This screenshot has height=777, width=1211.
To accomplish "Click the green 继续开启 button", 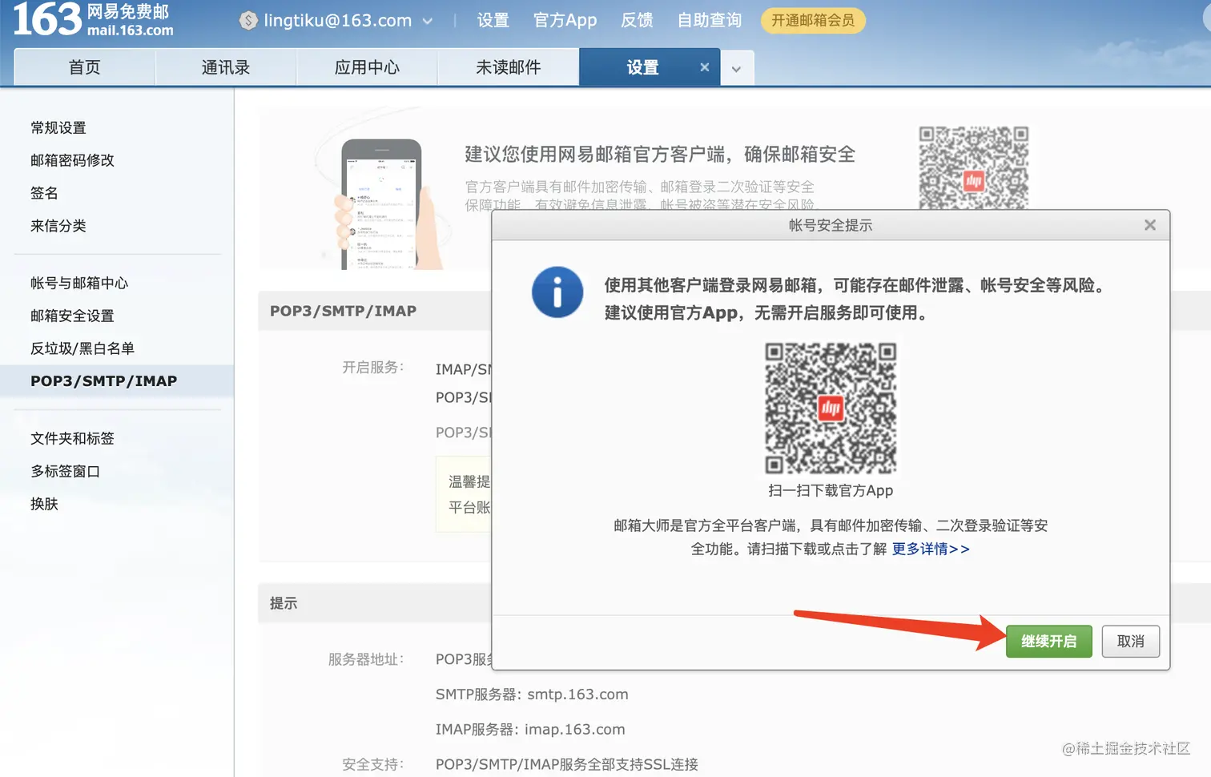I will tap(1048, 642).
